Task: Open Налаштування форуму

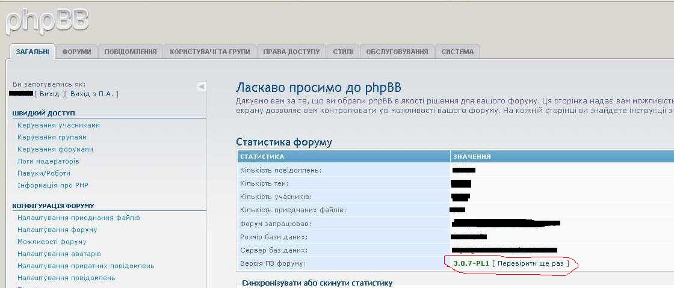Action: tap(57, 230)
